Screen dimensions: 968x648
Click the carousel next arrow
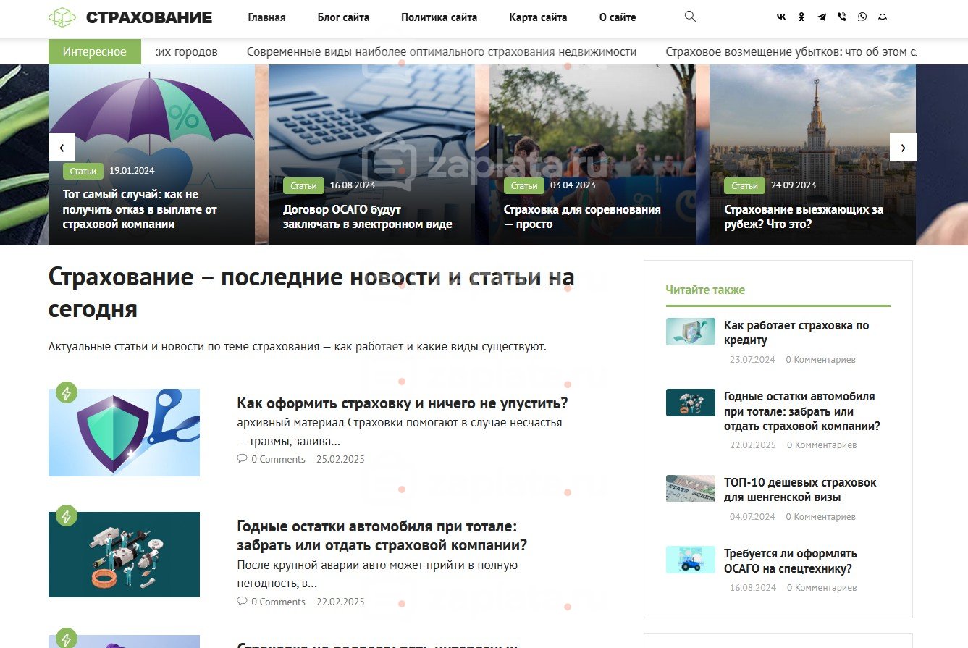[903, 147]
